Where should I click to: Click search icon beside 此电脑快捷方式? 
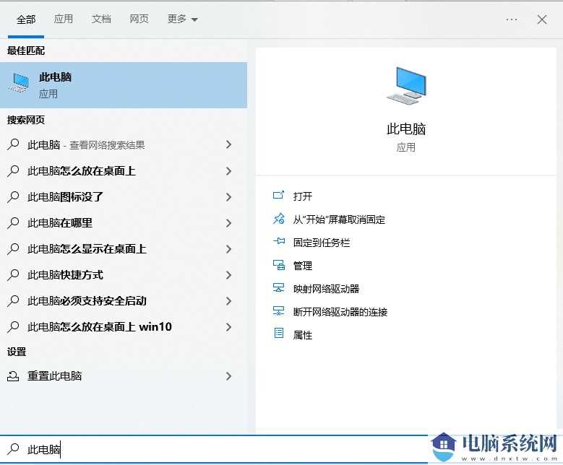tap(13, 275)
